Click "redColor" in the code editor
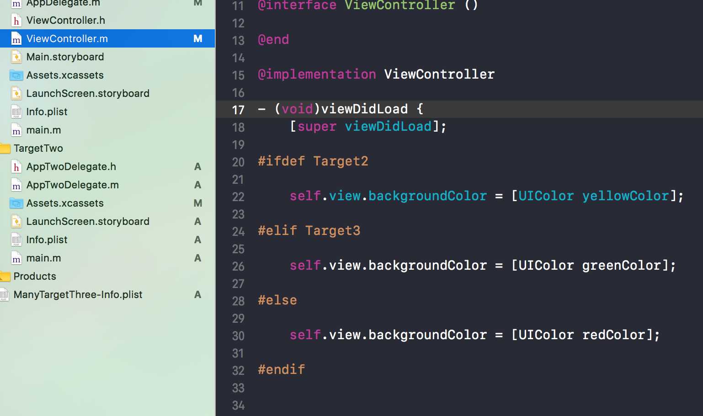 [x=613, y=335]
